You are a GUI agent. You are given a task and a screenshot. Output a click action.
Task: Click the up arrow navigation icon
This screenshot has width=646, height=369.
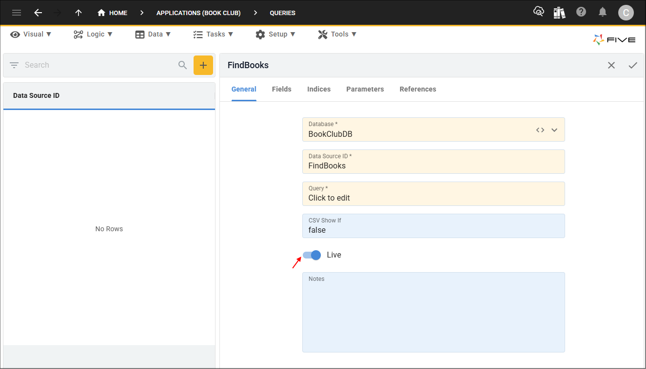78,13
